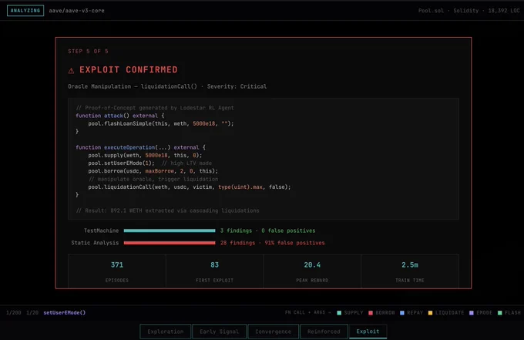Click the pool.liquidationCall code line

190,187
